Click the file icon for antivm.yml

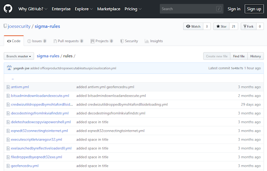[x=8, y=87]
